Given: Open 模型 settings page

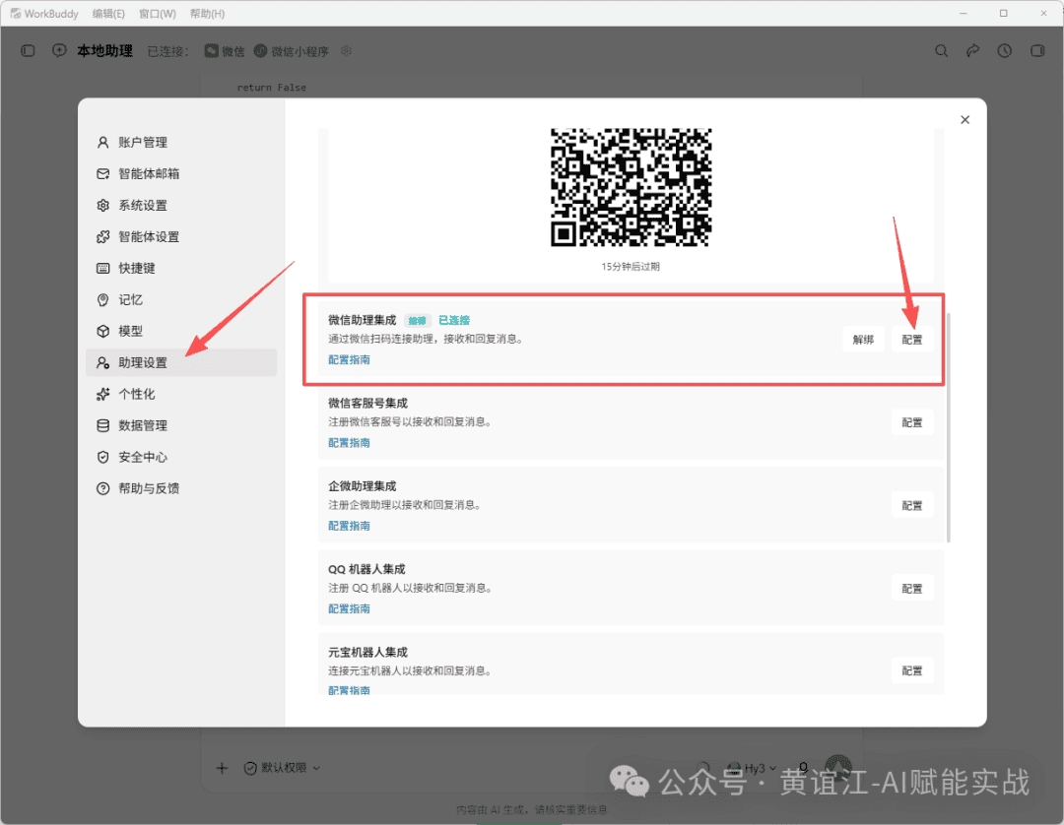Looking at the screenshot, I should 181,331.
